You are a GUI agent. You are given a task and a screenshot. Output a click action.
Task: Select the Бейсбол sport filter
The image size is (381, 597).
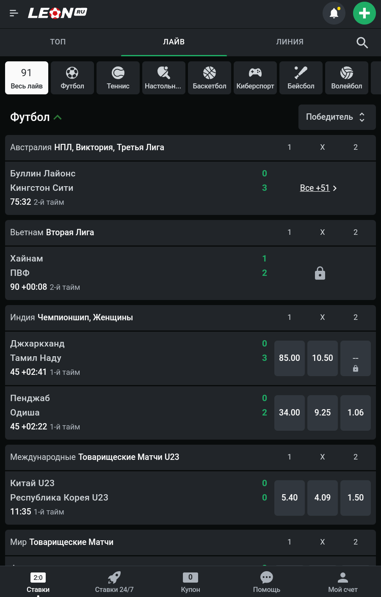tap(301, 78)
